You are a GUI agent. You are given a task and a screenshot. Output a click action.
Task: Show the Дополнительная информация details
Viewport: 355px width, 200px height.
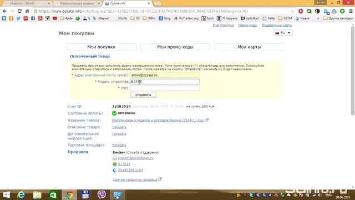click(119, 134)
